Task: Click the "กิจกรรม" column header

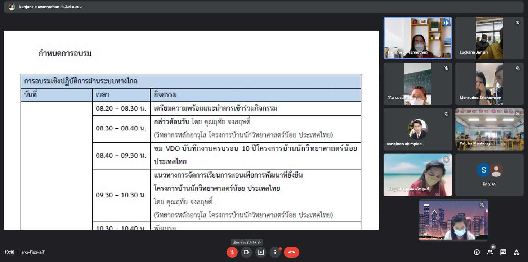Action: pos(165,95)
